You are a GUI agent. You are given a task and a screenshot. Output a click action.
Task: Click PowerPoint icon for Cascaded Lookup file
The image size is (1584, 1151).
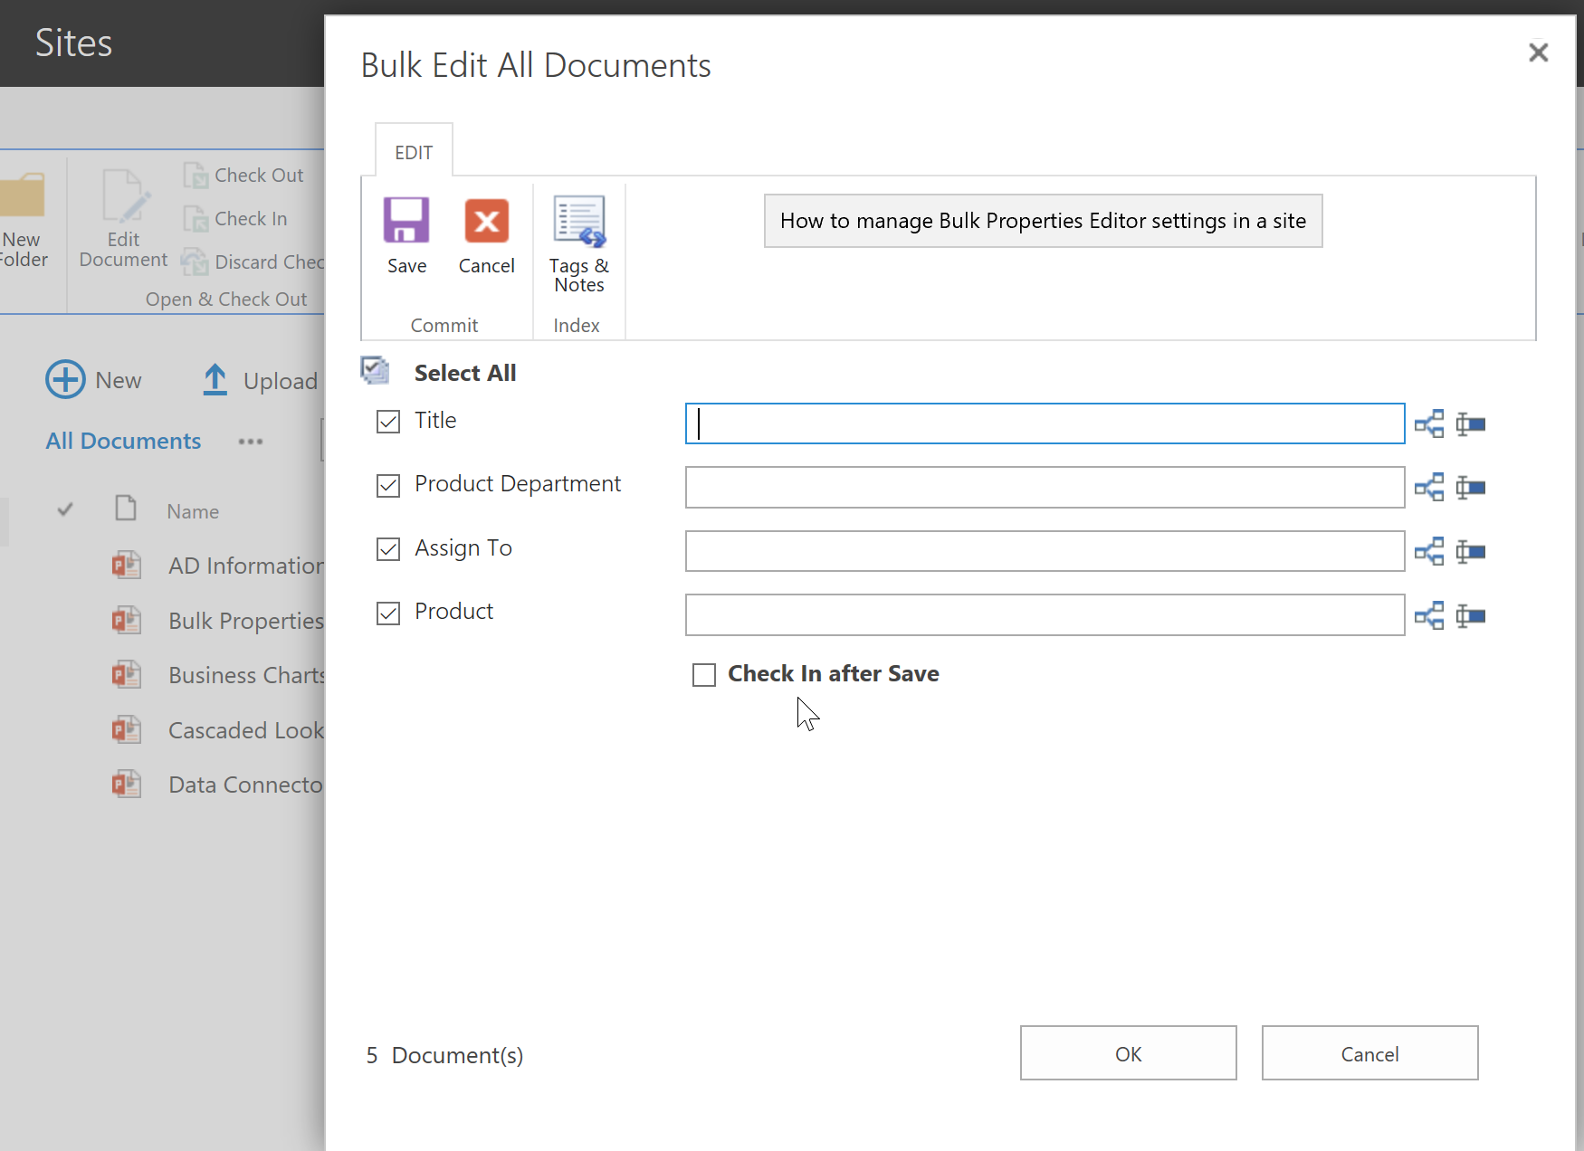point(126,729)
